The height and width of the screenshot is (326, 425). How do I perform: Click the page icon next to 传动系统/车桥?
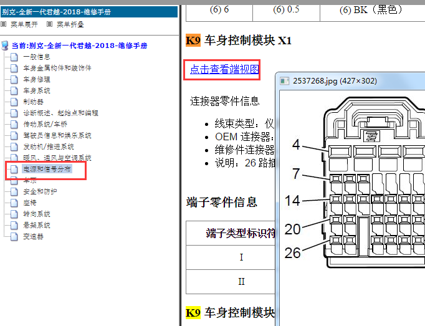(14, 124)
